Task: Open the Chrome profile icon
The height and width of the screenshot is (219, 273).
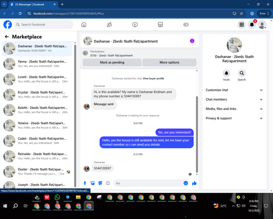Action: (x=252, y=14)
